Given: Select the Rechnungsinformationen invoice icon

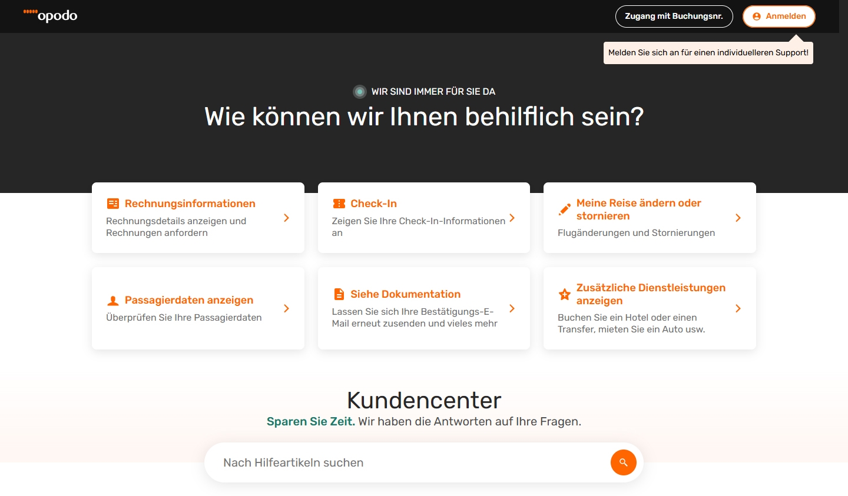Looking at the screenshot, I should (x=112, y=203).
